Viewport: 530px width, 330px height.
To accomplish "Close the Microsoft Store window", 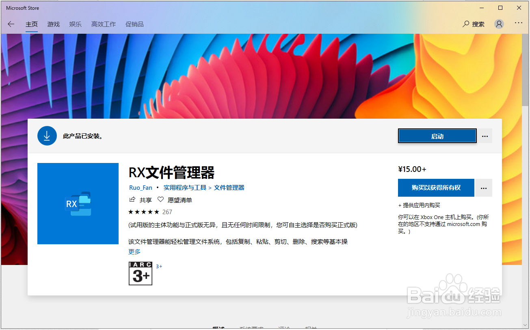I will tap(519, 8).
